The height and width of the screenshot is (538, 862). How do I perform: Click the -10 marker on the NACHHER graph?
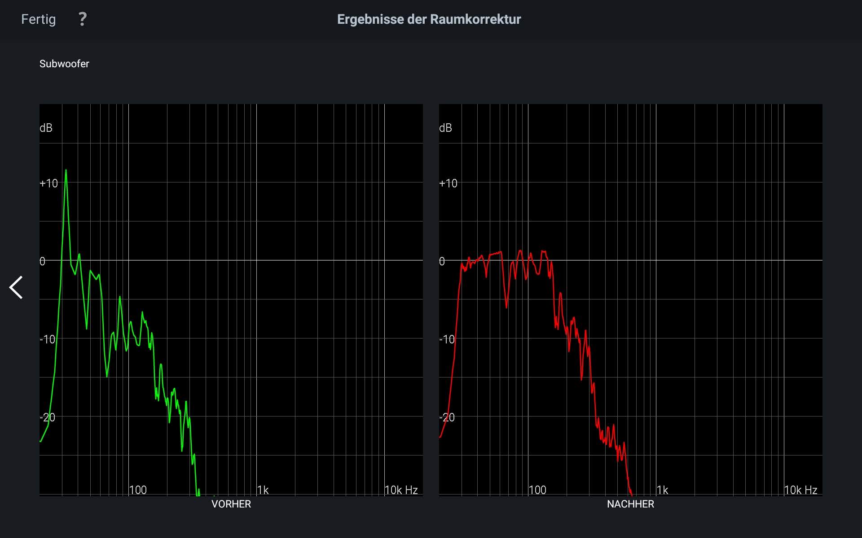447,339
